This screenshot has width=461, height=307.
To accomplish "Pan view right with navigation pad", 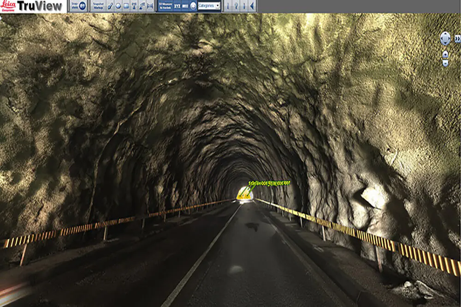I will [449, 38].
